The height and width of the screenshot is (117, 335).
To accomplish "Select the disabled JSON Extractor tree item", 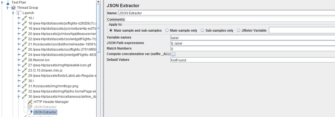I will tap(45, 107).
